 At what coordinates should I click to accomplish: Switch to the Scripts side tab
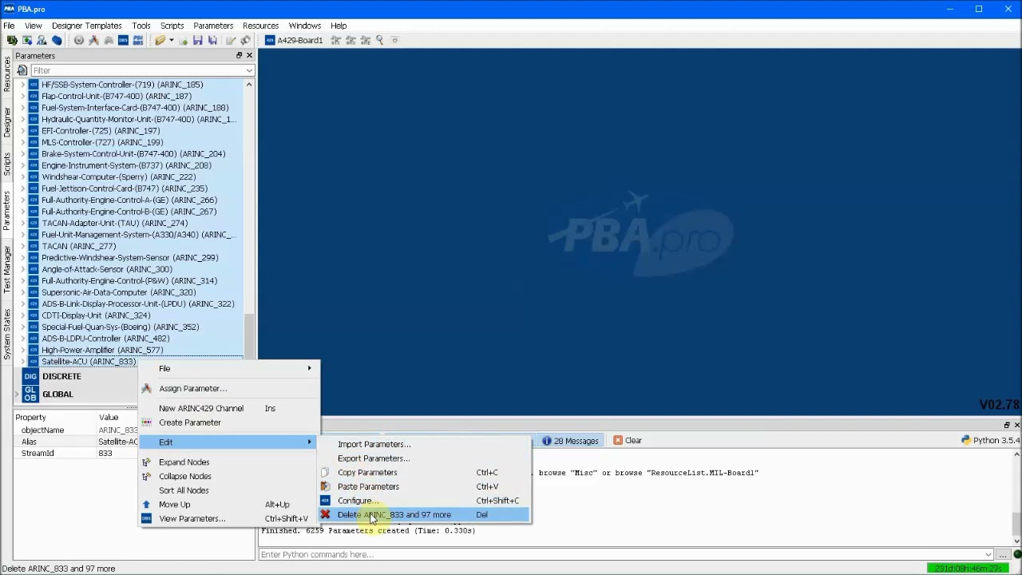coord(6,164)
